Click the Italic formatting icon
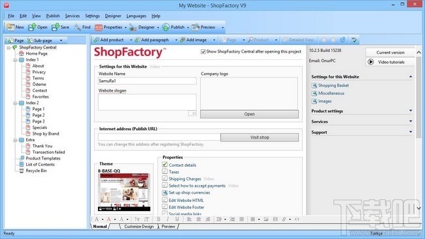 click(167, 219)
